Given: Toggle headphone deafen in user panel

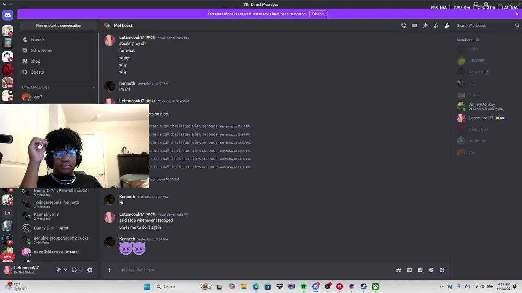Looking at the screenshot, I should [74, 270].
